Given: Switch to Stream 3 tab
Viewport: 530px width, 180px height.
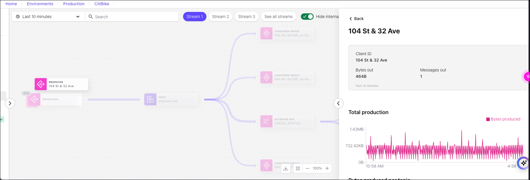Looking at the screenshot, I should coord(246,17).
